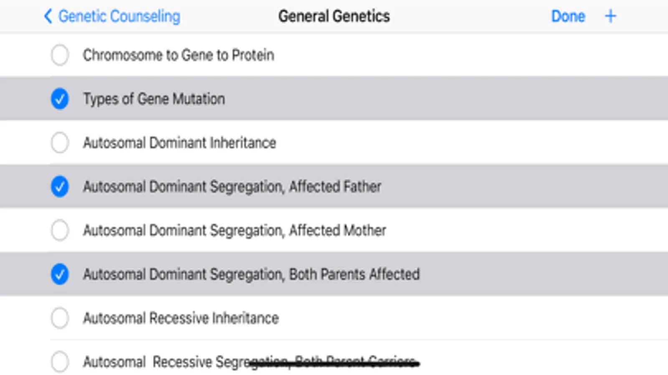
Task: Uncheck Both Parents Affected checkmark
Action: 60,274
